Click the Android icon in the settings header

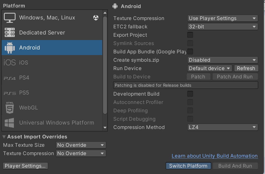115,6
